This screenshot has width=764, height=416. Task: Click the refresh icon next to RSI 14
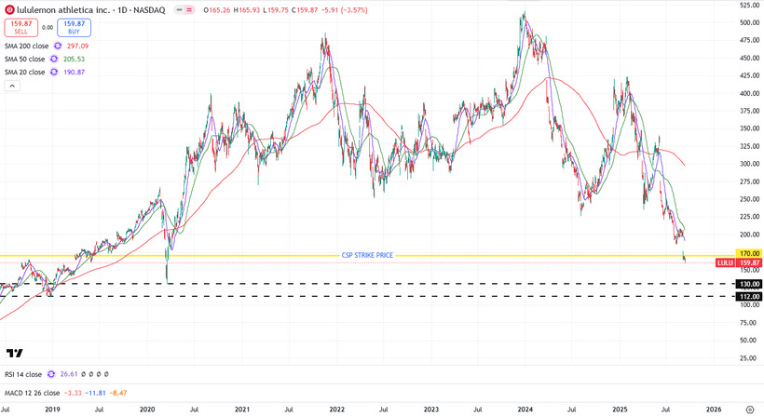(50, 374)
